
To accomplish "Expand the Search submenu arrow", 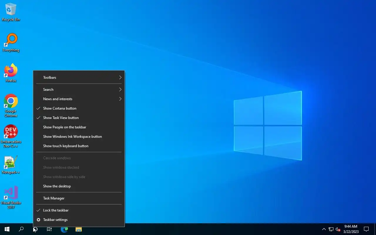I will pos(120,90).
